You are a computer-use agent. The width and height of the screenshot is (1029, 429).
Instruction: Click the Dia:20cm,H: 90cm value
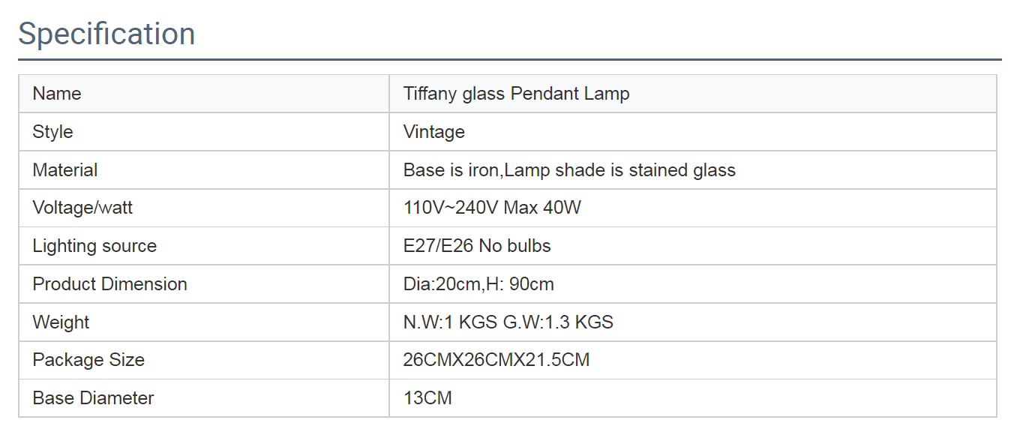478,284
